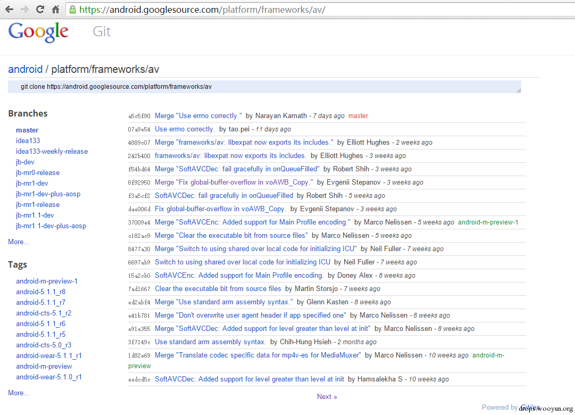Image resolution: width=575 pixels, height=415 pixels.
Task: Reload the page with refresh icon
Action: pyautogui.click(x=40, y=10)
